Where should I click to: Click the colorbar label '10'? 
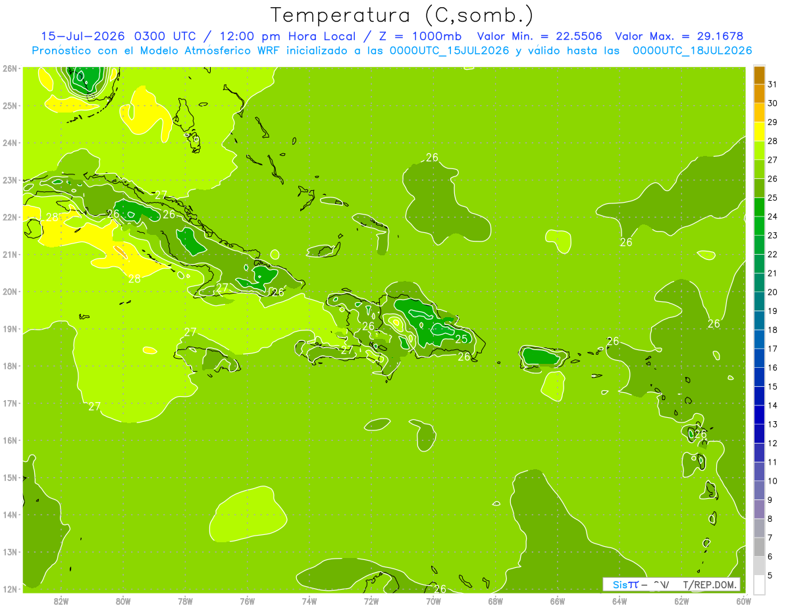(772, 481)
